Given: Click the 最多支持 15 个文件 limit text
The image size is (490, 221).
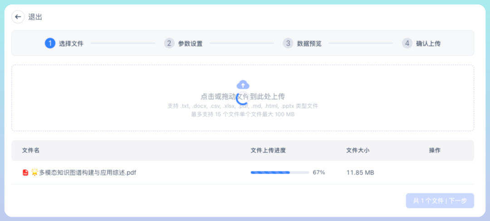Looking at the screenshot, I should tap(242, 114).
